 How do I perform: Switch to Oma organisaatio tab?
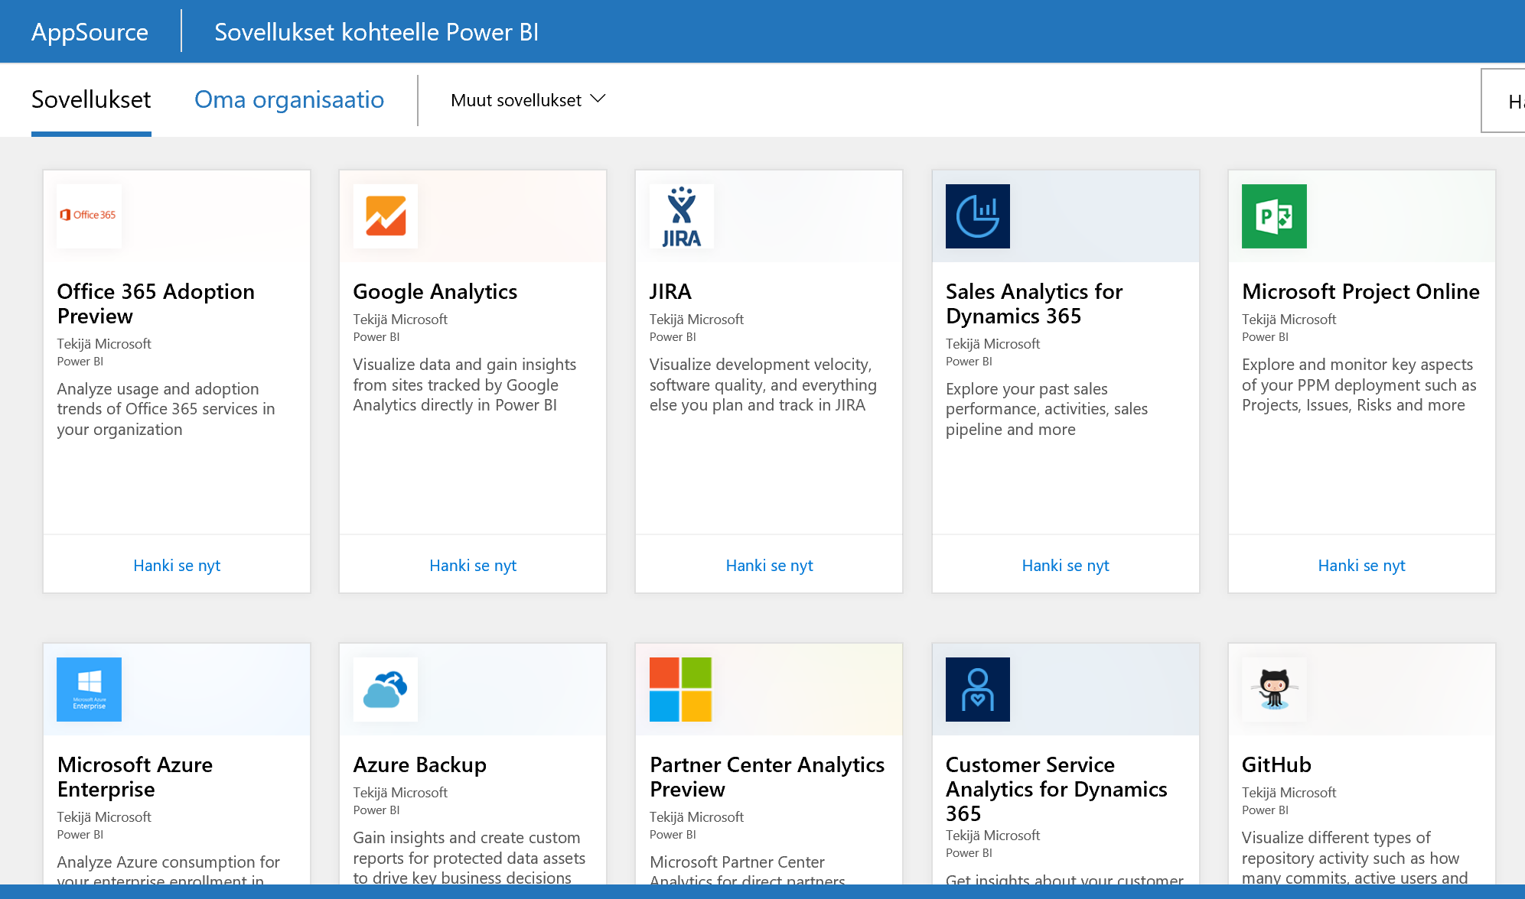tap(289, 99)
